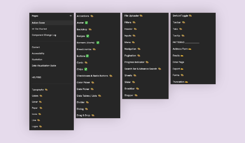Select the HELPERS section label

[36, 78]
